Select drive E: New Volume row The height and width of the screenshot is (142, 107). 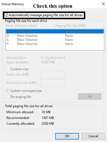55,40
